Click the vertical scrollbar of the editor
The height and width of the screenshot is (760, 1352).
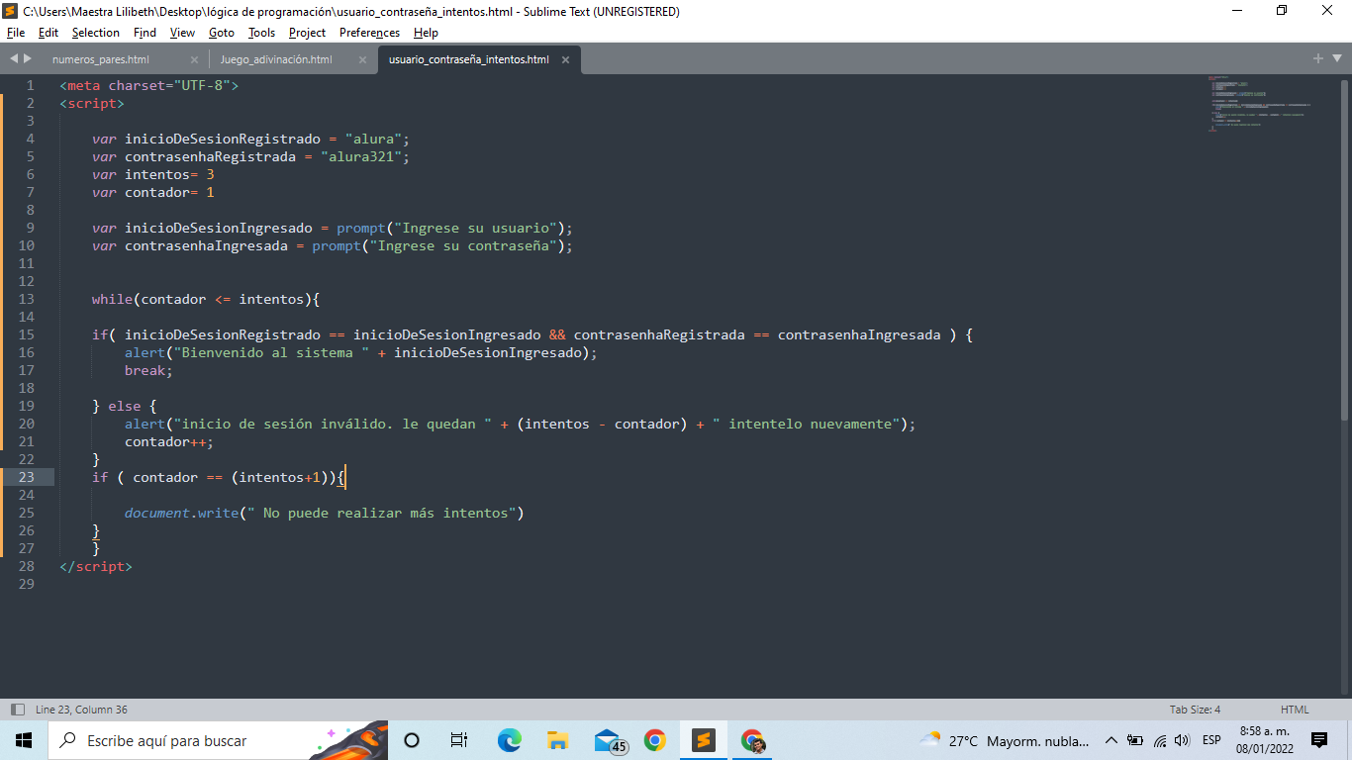click(x=1345, y=248)
